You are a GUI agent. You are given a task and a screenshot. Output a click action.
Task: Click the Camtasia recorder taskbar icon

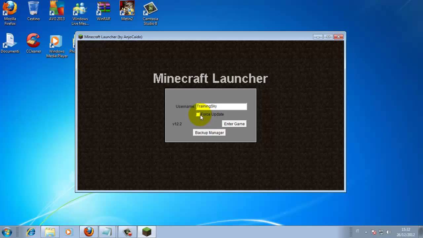click(x=127, y=232)
